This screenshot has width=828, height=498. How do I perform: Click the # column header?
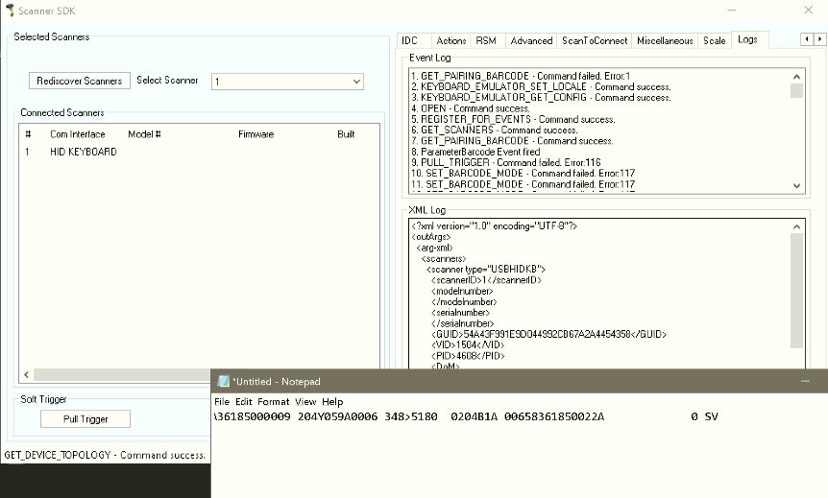tap(28, 134)
